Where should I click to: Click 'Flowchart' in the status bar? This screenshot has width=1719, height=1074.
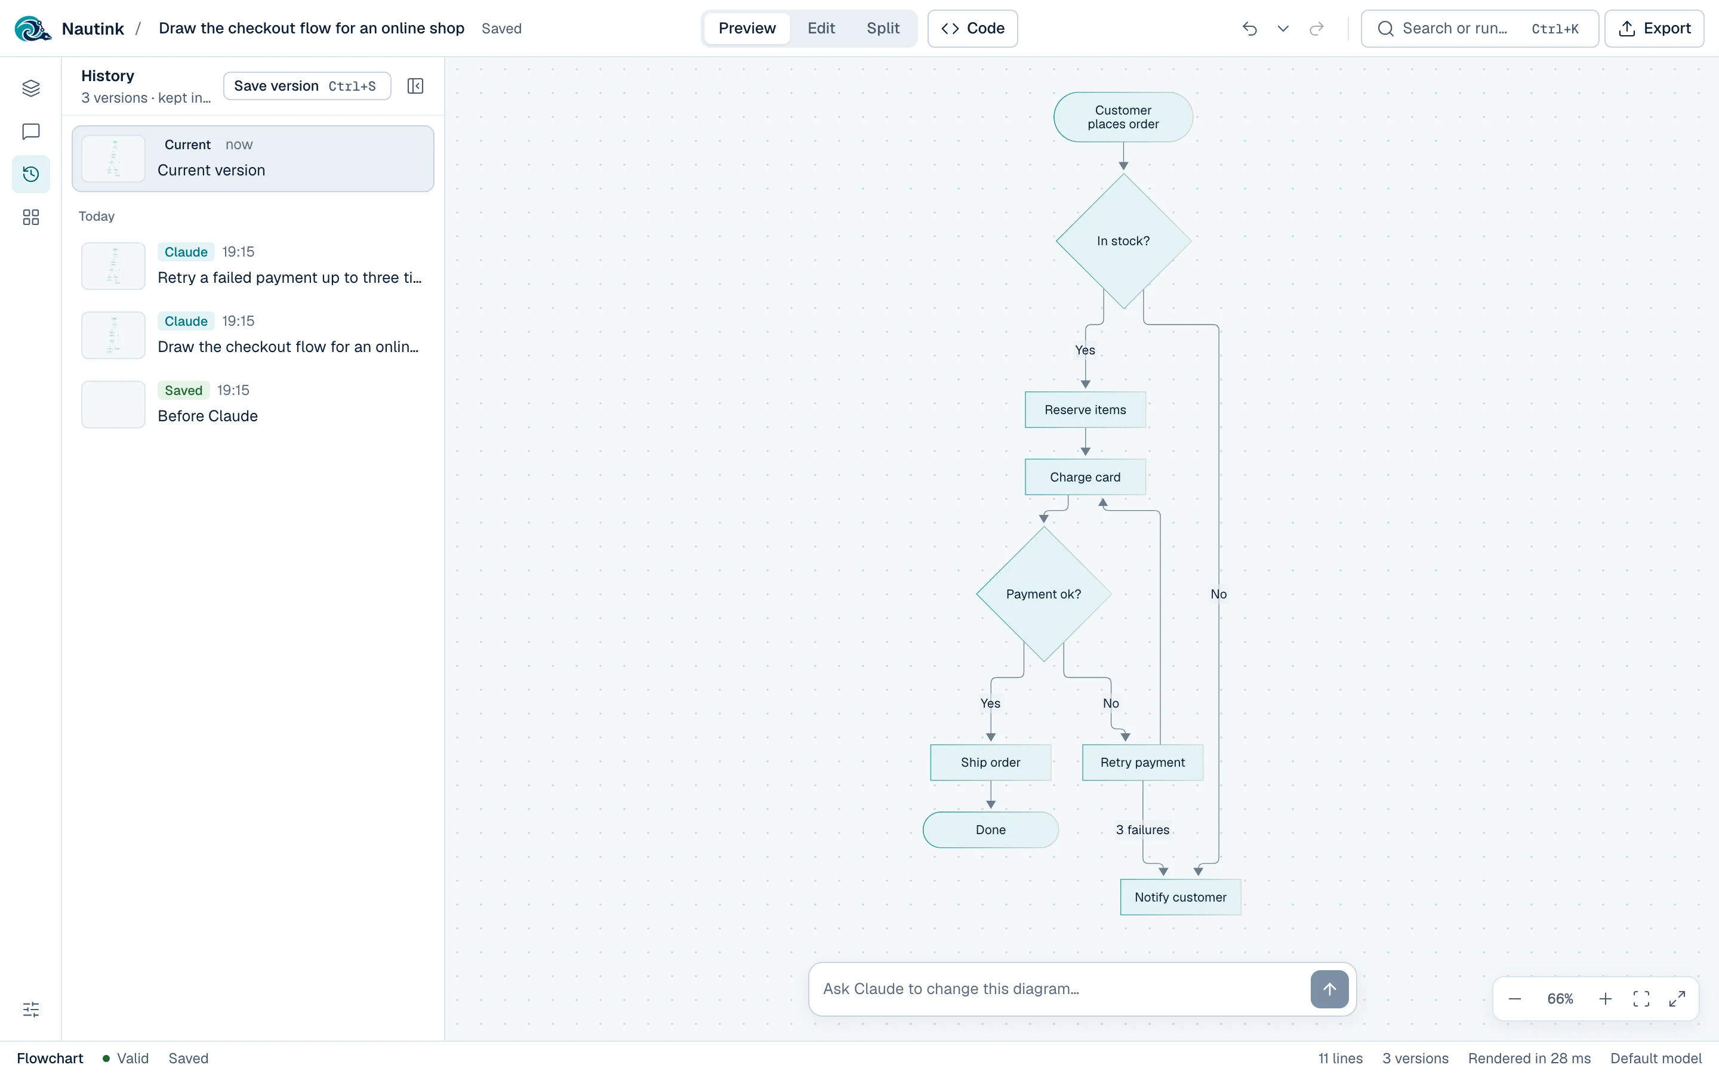[x=50, y=1058]
